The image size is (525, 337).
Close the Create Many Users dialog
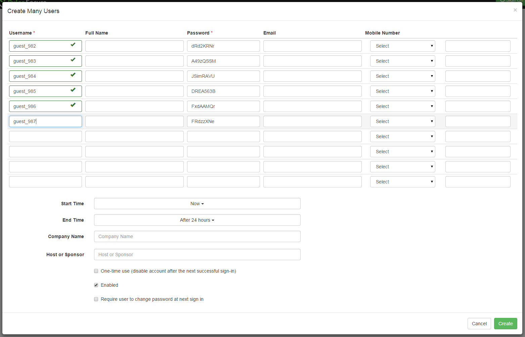click(515, 10)
